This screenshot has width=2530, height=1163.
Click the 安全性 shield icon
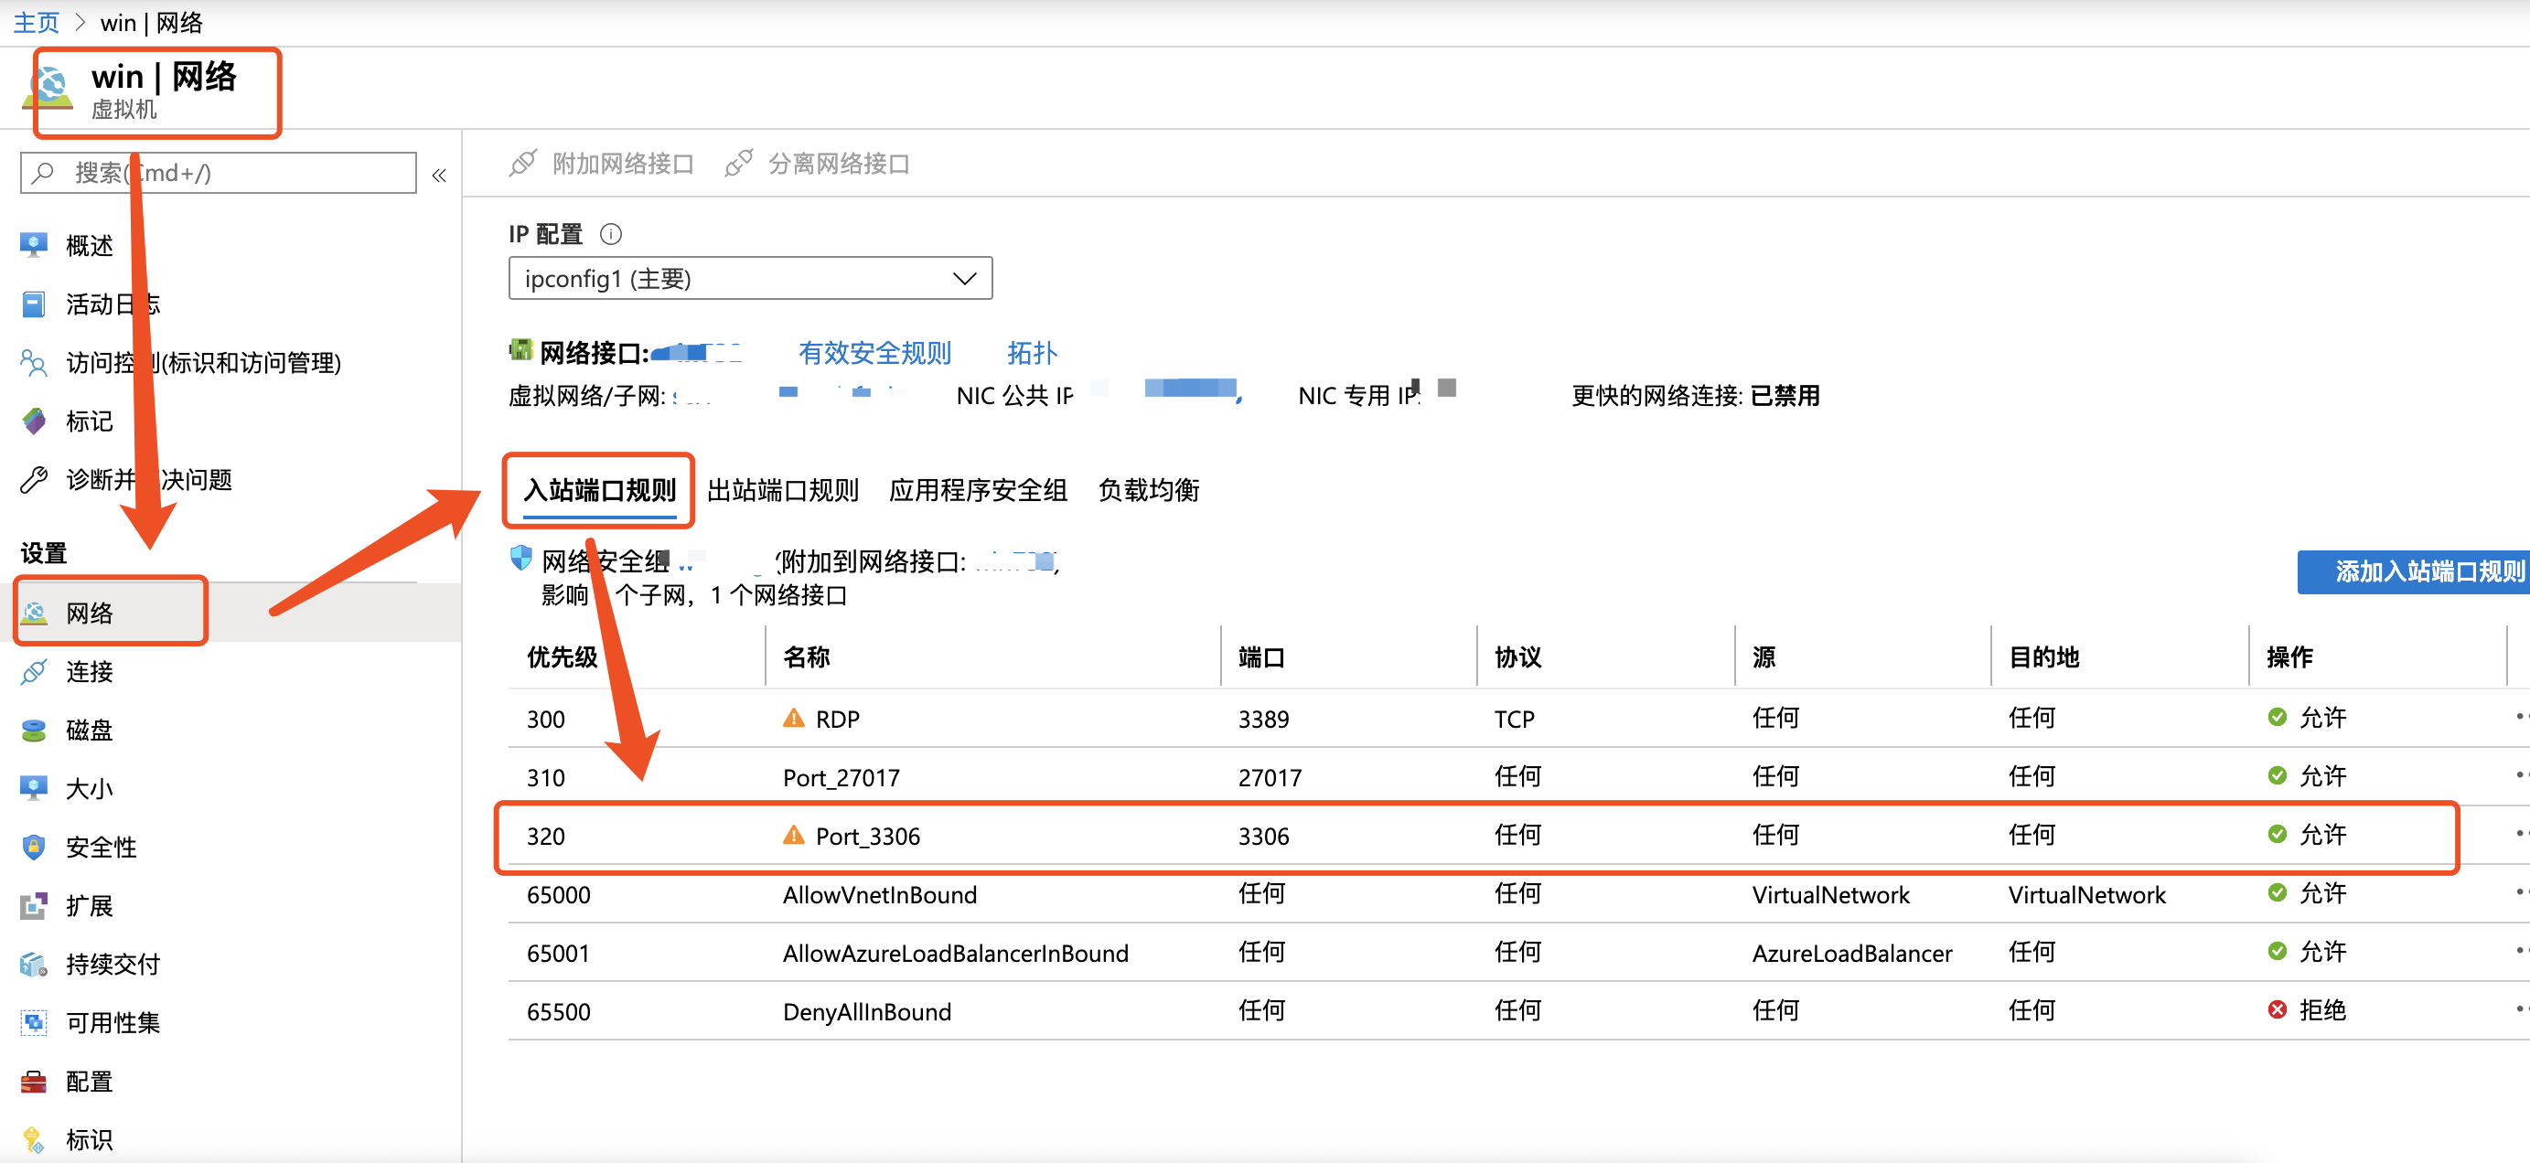click(34, 846)
